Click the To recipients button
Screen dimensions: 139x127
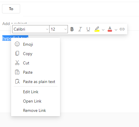point(11,9)
